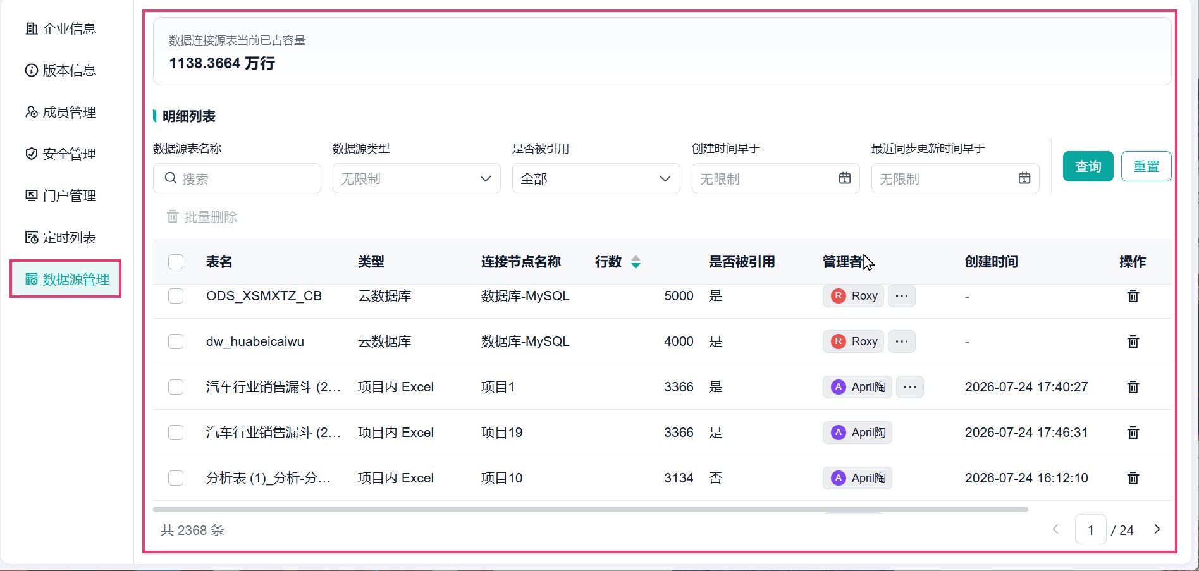The height and width of the screenshot is (571, 1199).
Task: Show more managers for ODS_XSMXTZ_CB
Action: (x=902, y=296)
